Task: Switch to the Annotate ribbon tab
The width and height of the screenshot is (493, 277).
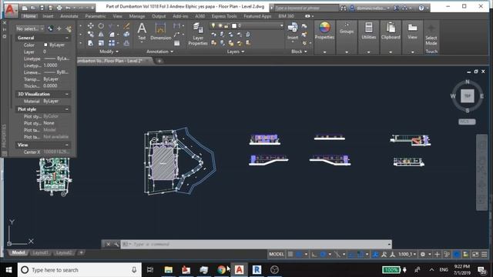Action: (69, 16)
